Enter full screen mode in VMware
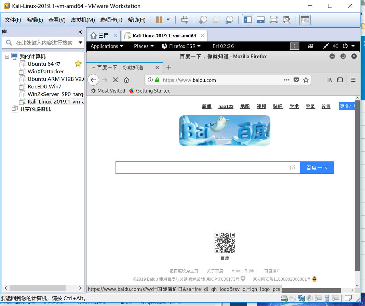 pos(273,20)
